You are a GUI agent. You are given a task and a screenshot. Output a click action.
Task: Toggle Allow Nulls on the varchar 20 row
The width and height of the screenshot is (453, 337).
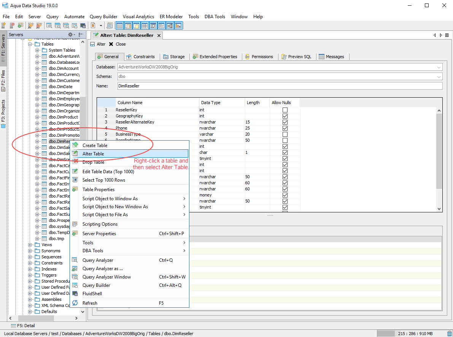pyautogui.click(x=285, y=134)
